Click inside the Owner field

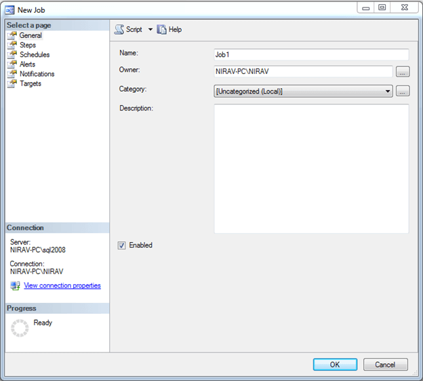pyautogui.click(x=303, y=71)
